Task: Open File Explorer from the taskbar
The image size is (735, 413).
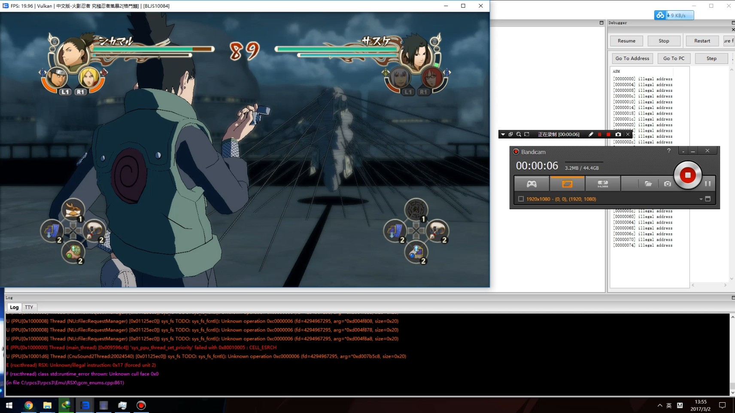Action: (x=47, y=405)
